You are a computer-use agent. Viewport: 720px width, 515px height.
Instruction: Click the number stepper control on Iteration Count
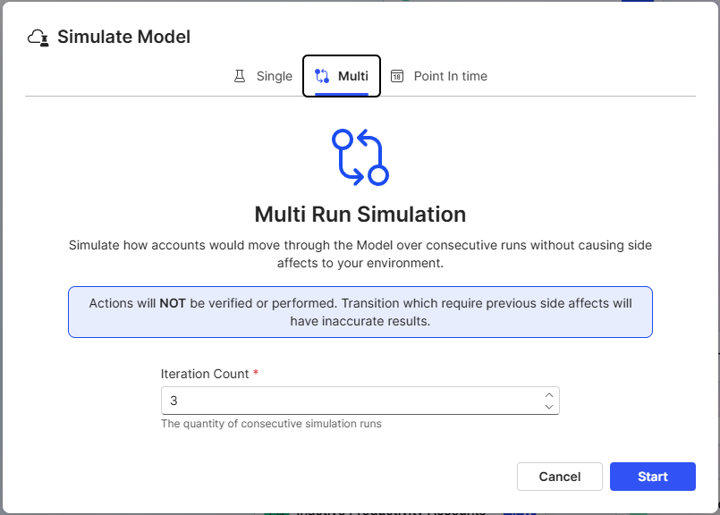tap(548, 401)
